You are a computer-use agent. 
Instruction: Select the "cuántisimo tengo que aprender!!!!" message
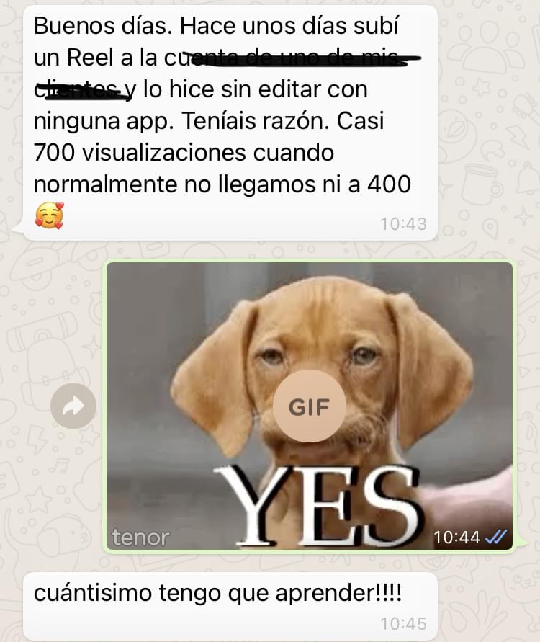[x=217, y=593]
